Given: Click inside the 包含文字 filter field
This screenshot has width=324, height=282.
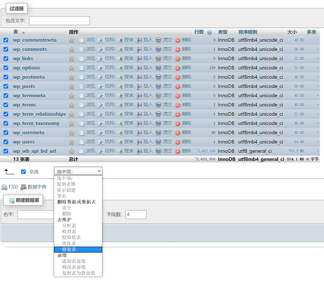Looking at the screenshot, I should pos(59,21).
